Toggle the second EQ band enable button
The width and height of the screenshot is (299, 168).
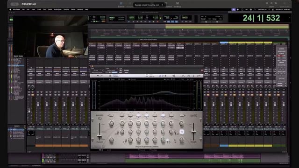tap(122, 115)
